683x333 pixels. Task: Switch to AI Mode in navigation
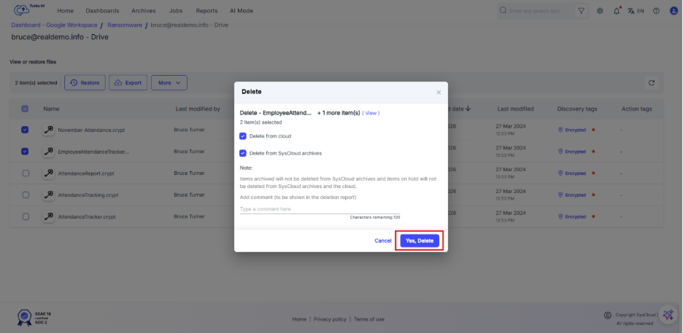pyautogui.click(x=242, y=11)
